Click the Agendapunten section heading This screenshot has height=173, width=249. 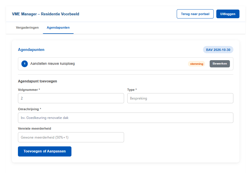31,49
